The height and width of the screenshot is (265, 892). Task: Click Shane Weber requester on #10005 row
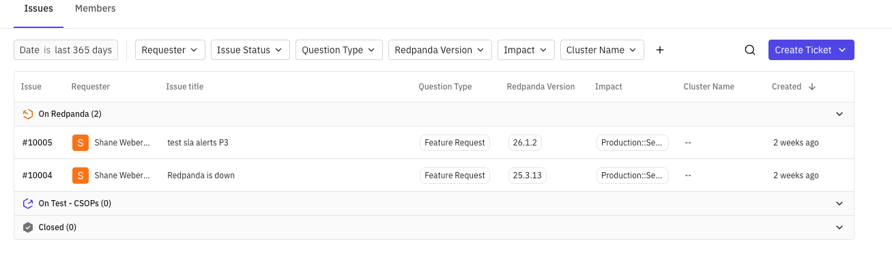point(122,143)
